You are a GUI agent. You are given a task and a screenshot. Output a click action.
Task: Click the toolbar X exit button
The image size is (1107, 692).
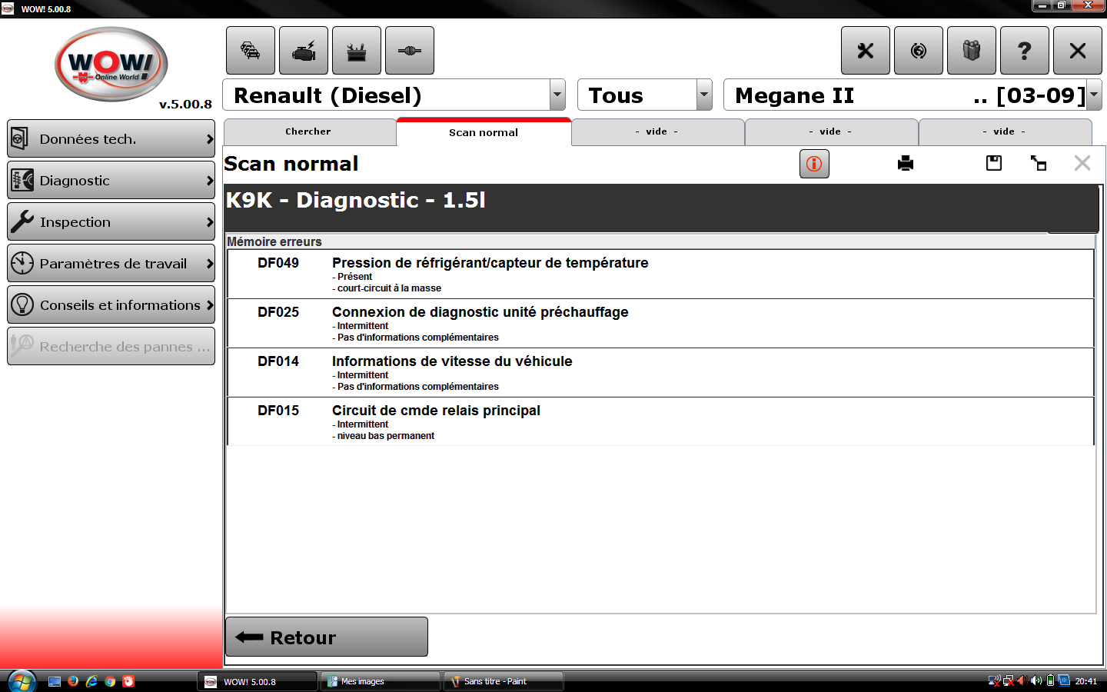1078,51
